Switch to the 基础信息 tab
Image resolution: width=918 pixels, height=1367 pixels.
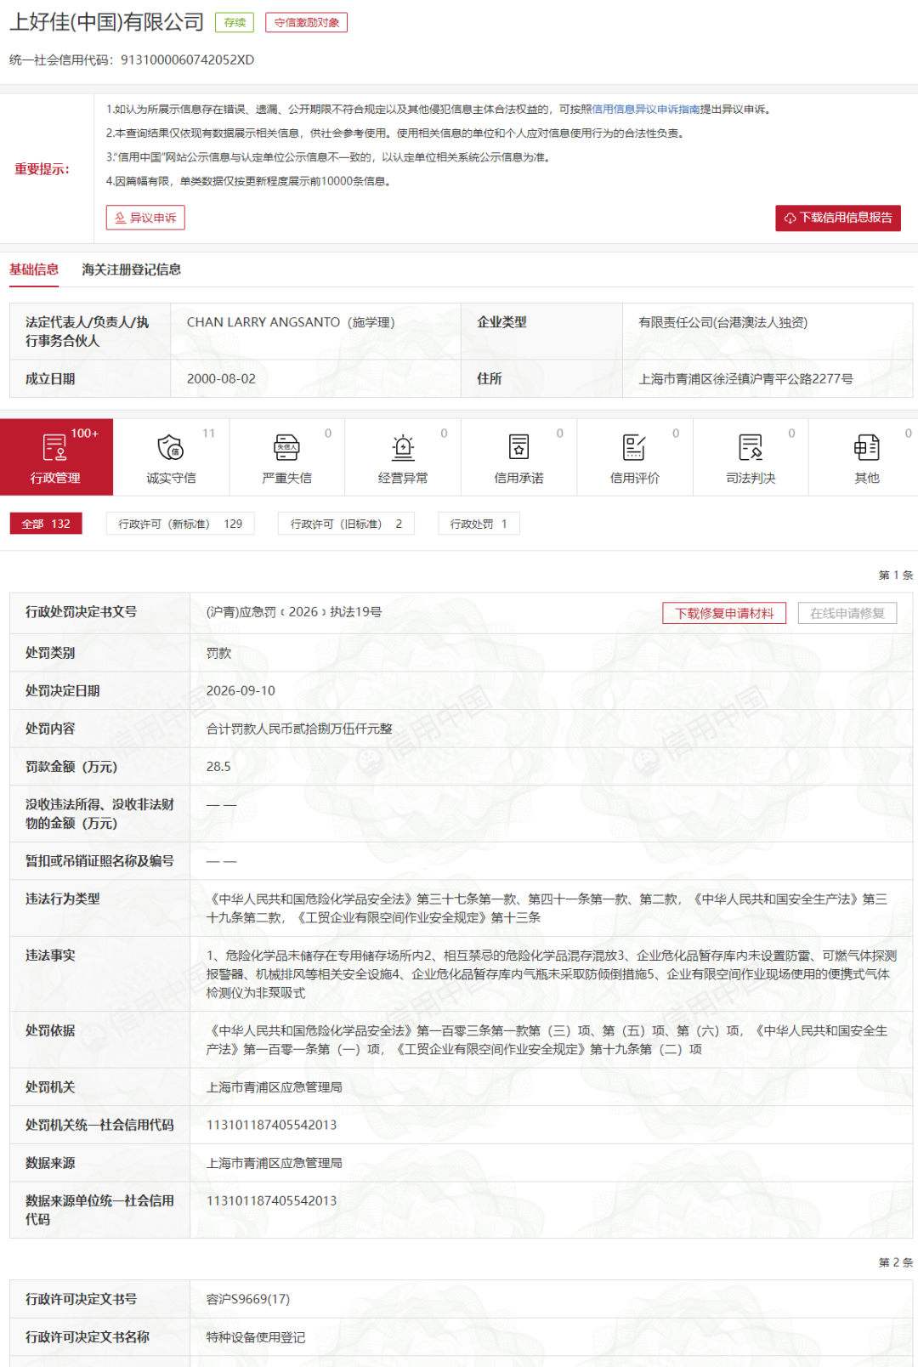coord(34,269)
